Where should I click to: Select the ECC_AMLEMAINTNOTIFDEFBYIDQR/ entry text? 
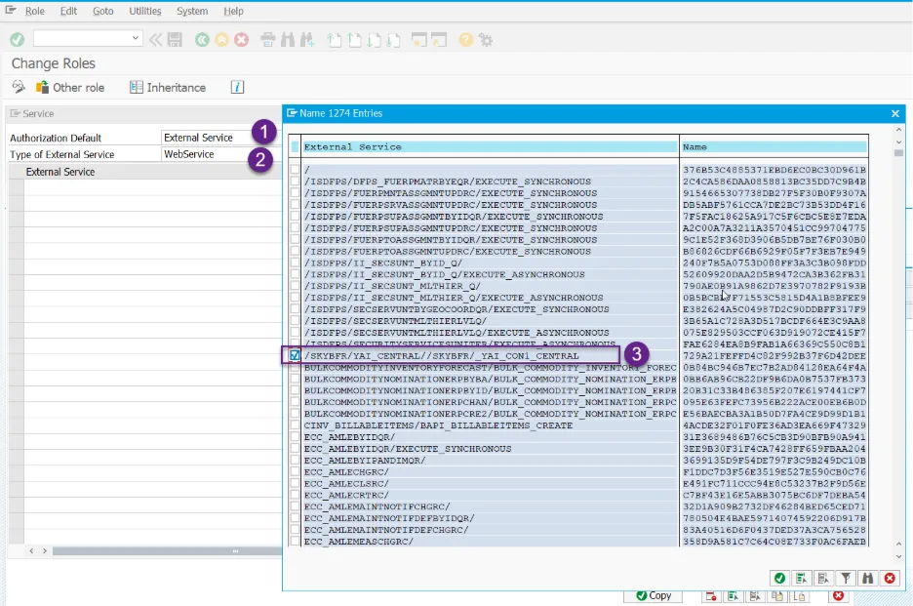click(x=389, y=518)
